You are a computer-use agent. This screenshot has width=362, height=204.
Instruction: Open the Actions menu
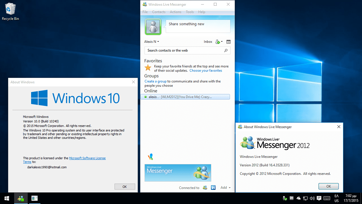click(x=175, y=12)
